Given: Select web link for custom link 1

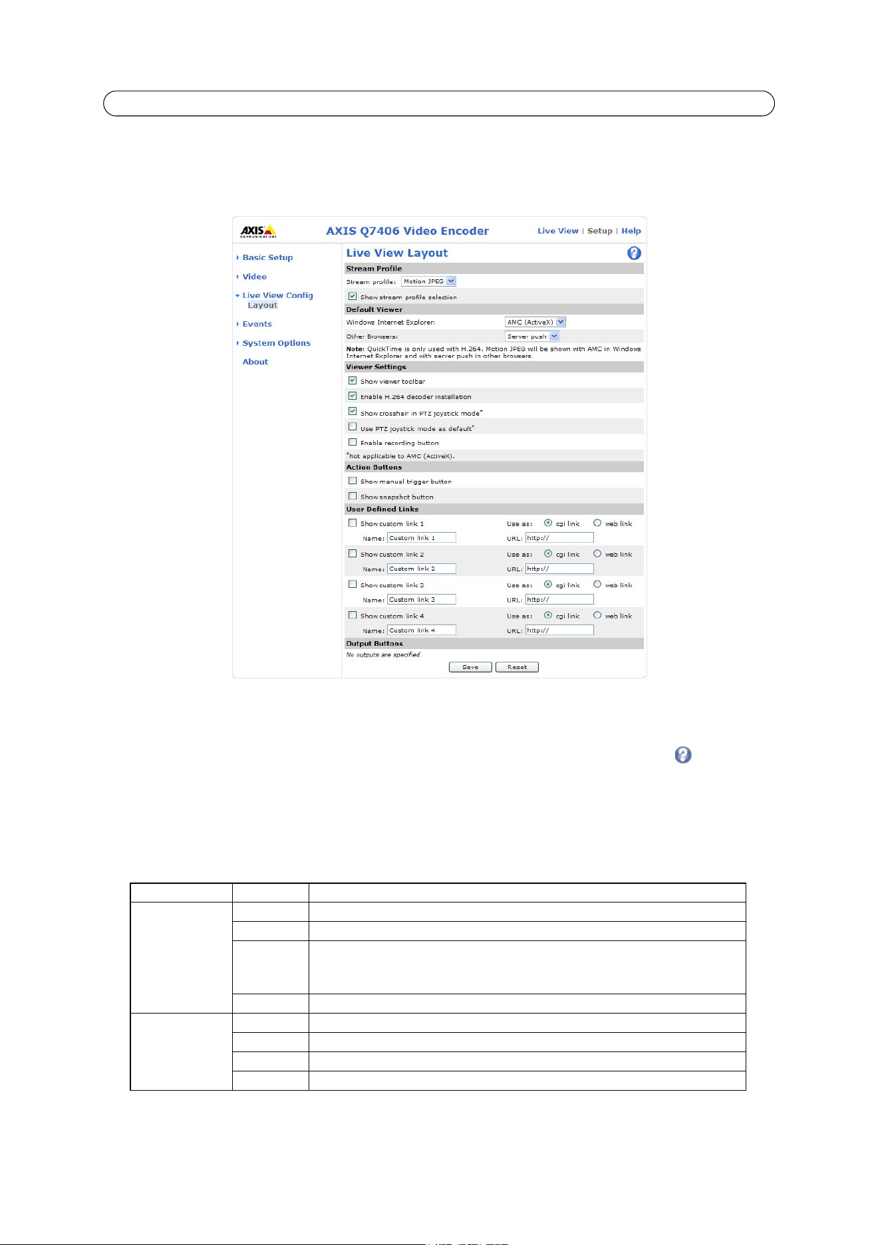Looking at the screenshot, I should click(x=597, y=523).
